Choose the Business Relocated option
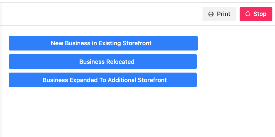This screenshot has width=275, height=137. (x=103, y=62)
